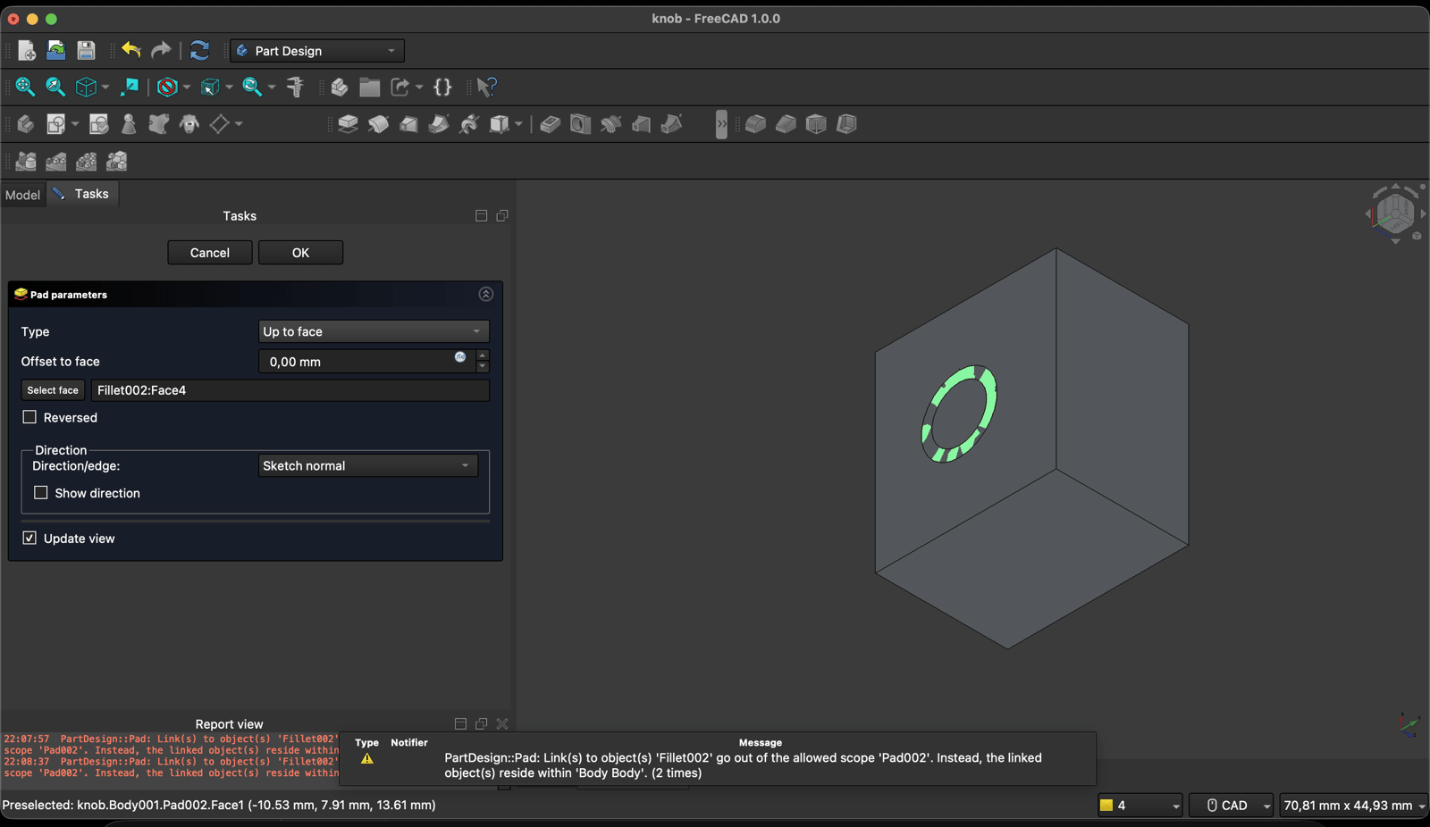Collapse the Pad parameters panel

click(486, 294)
